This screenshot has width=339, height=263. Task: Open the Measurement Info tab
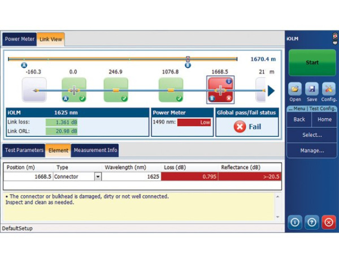pyautogui.click(x=95, y=150)
